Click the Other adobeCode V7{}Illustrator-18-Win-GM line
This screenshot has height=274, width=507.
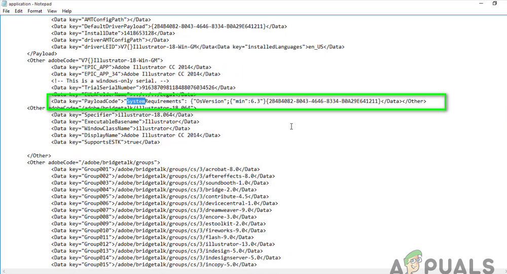click(x=95, y=60)
